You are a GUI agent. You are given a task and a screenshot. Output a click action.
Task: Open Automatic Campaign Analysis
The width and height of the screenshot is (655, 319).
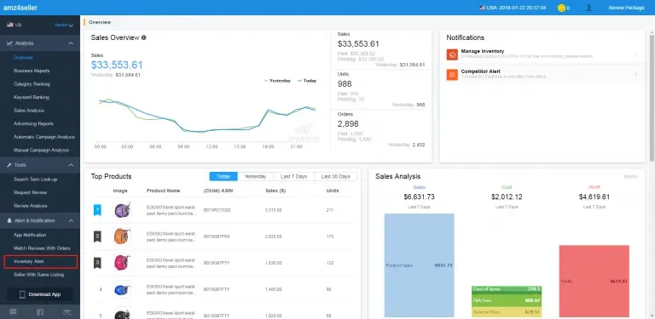coord(43,137)
